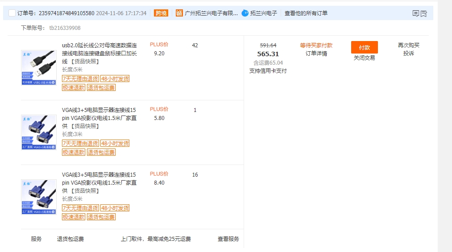The height and width of the screenshot is (252, 452).
Task: Open the VGA cable 5米 product thumbnail
Action: (x=38, y=197)
